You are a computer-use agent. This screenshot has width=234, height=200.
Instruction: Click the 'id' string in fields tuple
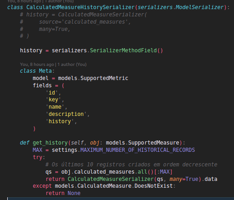point(52,93)
